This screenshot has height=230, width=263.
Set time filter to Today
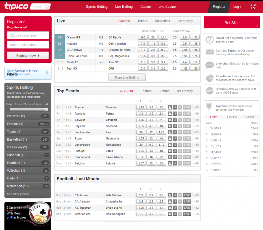(x=9, y=104)
